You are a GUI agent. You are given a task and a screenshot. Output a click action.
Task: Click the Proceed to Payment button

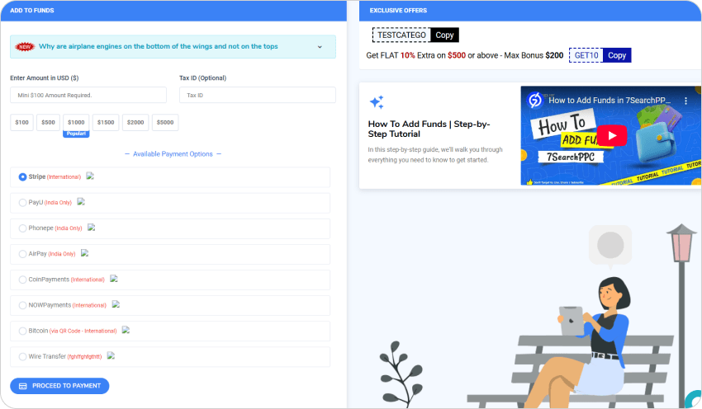coord(59,386)
